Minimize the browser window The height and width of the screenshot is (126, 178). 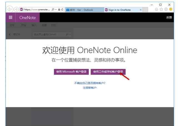tap(152, 5)
